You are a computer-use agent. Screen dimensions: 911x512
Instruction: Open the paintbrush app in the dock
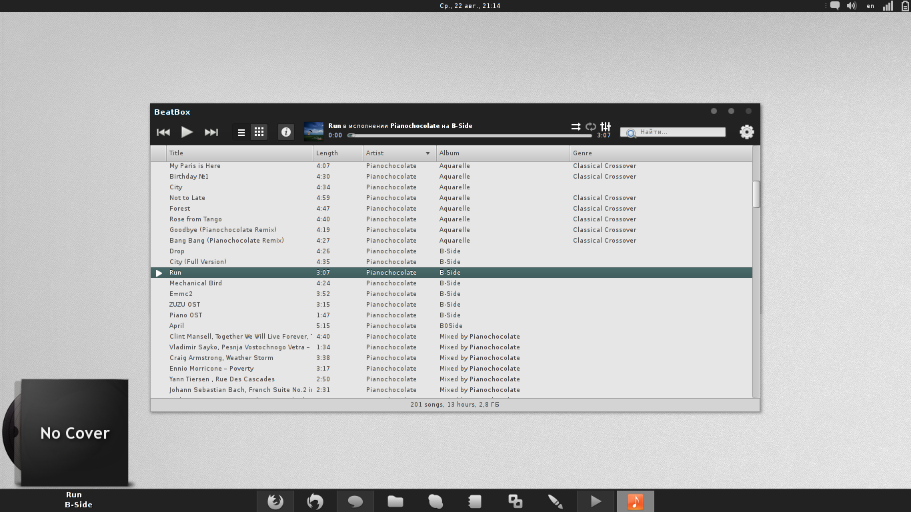pyautogui.click(x=556, y=501)
